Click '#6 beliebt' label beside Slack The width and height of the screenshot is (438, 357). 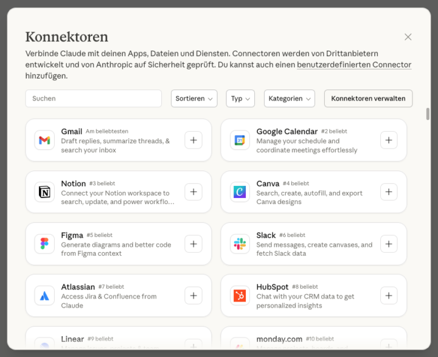pyautogui.click(x=292, y=235)
